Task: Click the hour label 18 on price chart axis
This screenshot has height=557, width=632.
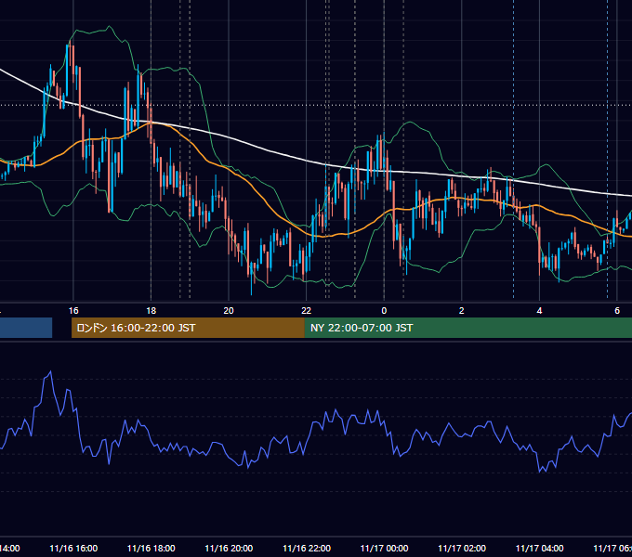Action: pyautogui.click(x=151, y=311)
